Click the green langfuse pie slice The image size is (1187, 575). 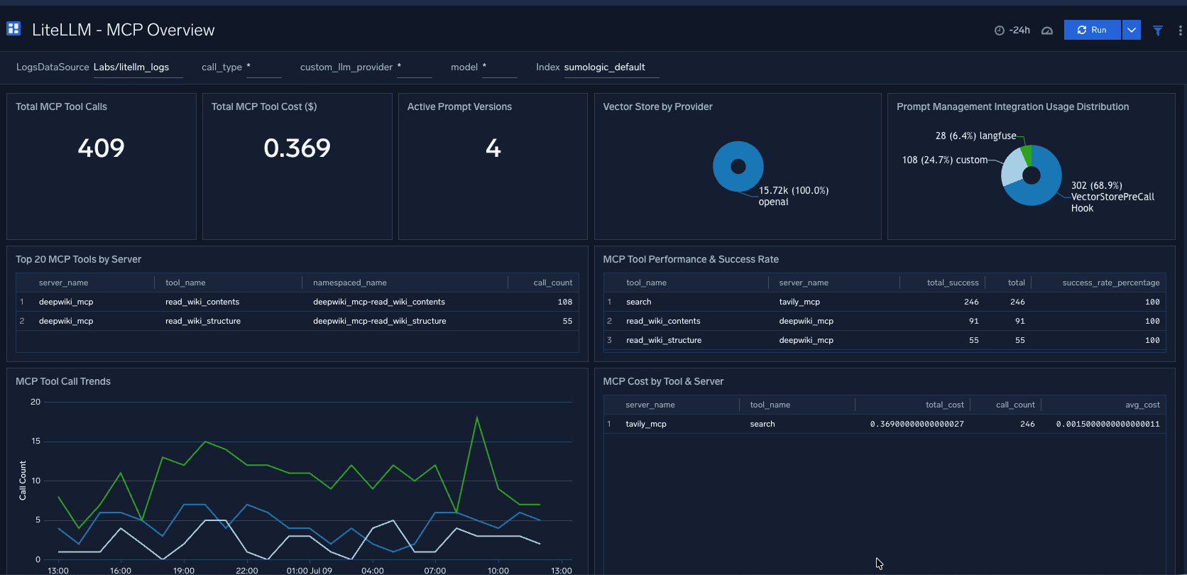point(1026,154)
